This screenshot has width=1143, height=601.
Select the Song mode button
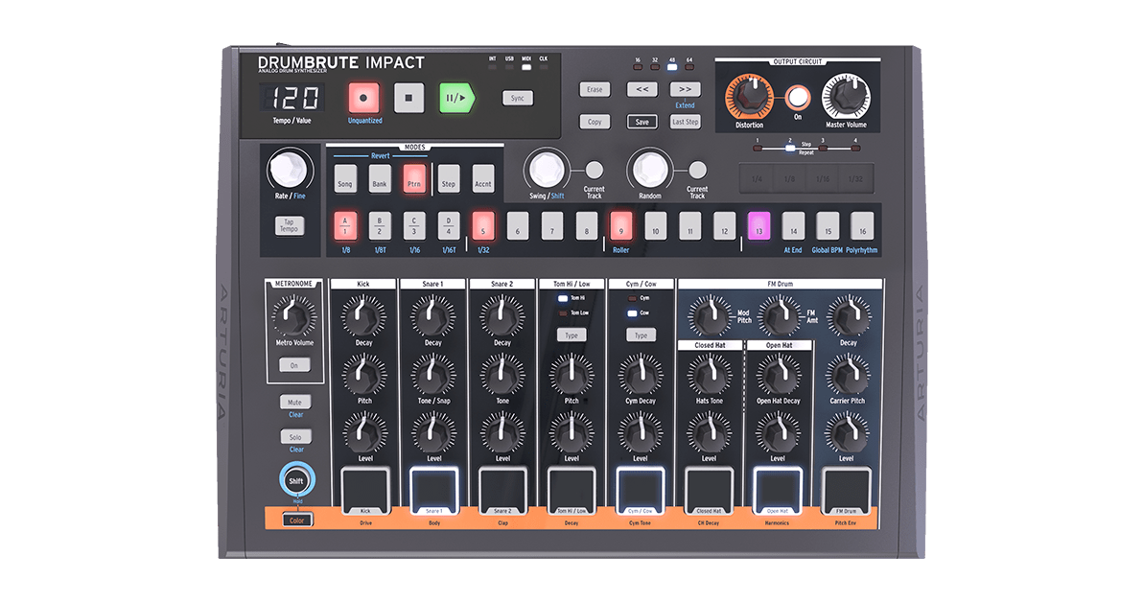coord(345,179)
